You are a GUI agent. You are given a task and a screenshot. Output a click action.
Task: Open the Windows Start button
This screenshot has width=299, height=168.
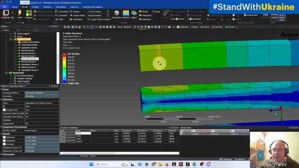[91, 164]
